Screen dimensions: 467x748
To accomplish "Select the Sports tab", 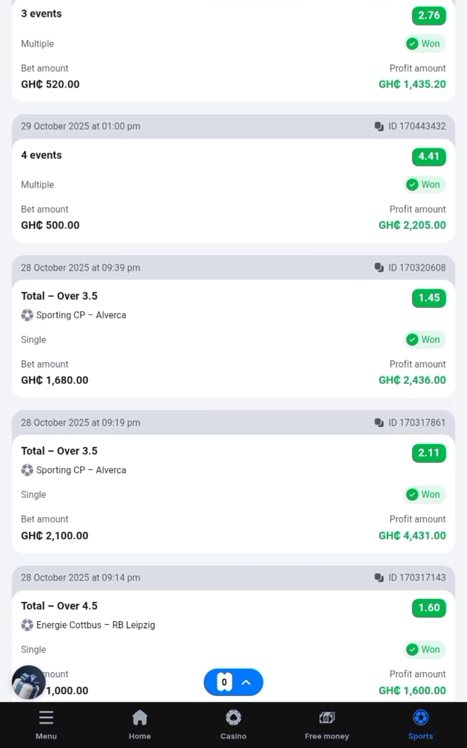I will pyautogui.click(x=420, y=724).
